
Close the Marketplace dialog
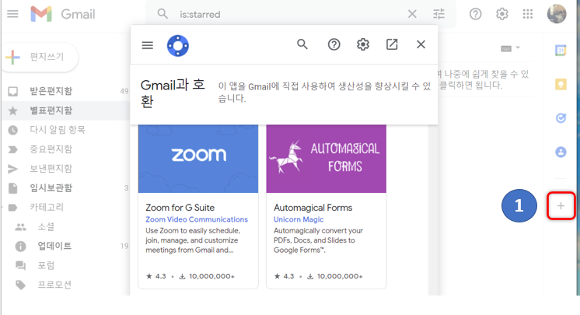click(421, 44)
